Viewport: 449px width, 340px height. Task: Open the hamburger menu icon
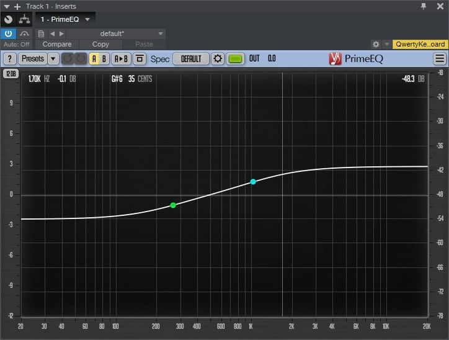pos(440,59)
